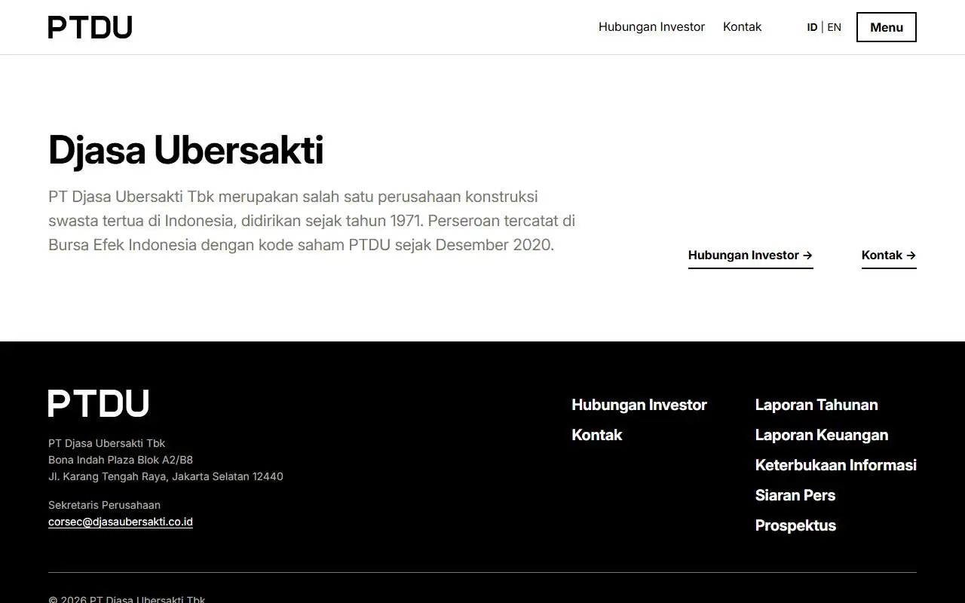Viewport: 965px width, 603px height.
Task: Open the footer Hubungan Investor link
Action: click(x=639, y=405)
